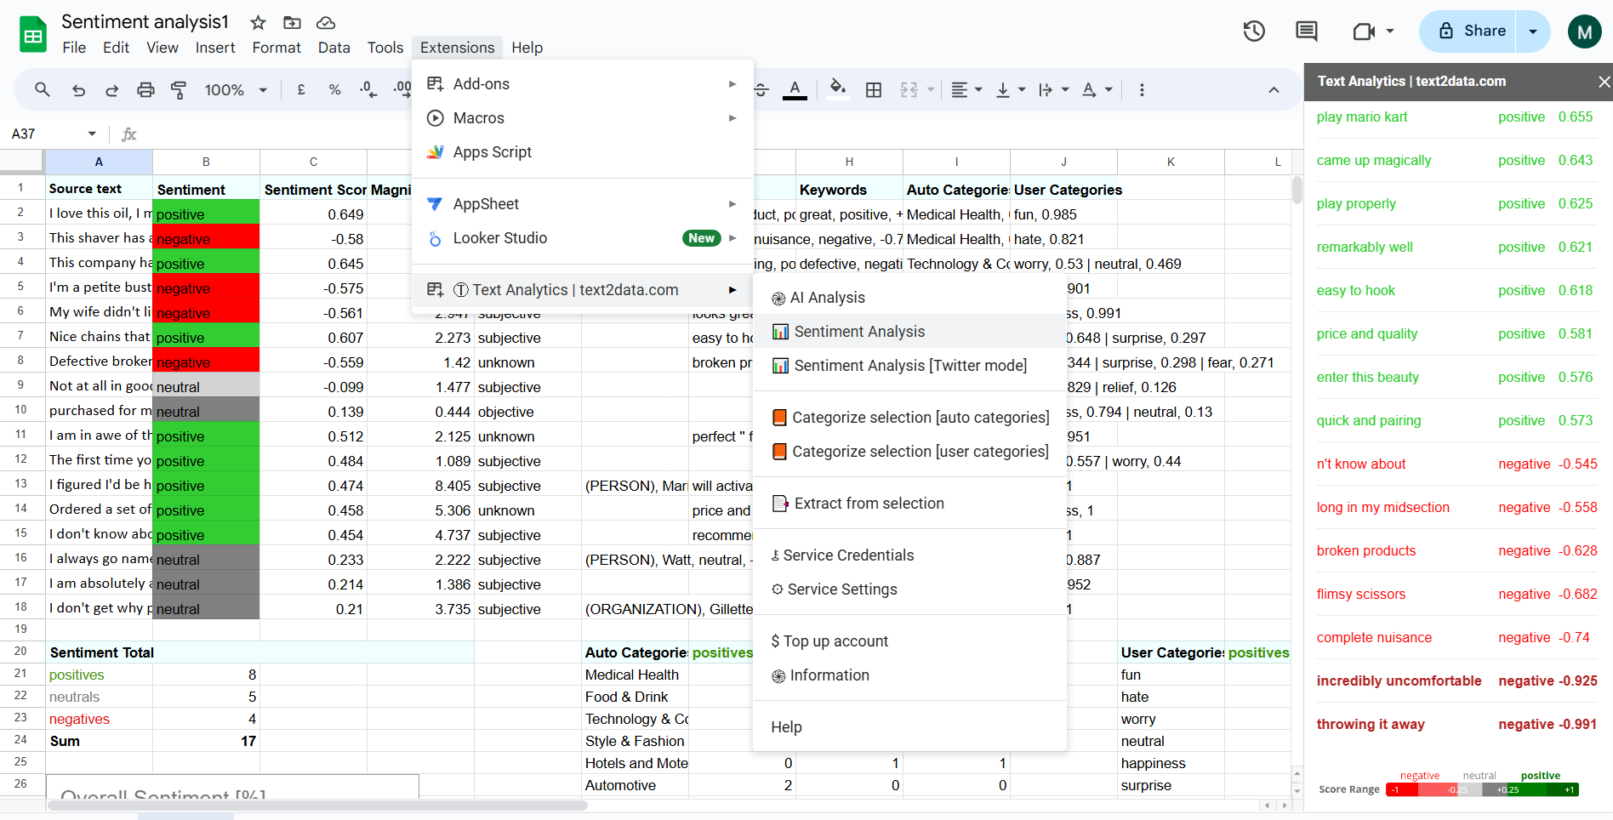
Task: Open the Format menu
Action: click(276, 48)
